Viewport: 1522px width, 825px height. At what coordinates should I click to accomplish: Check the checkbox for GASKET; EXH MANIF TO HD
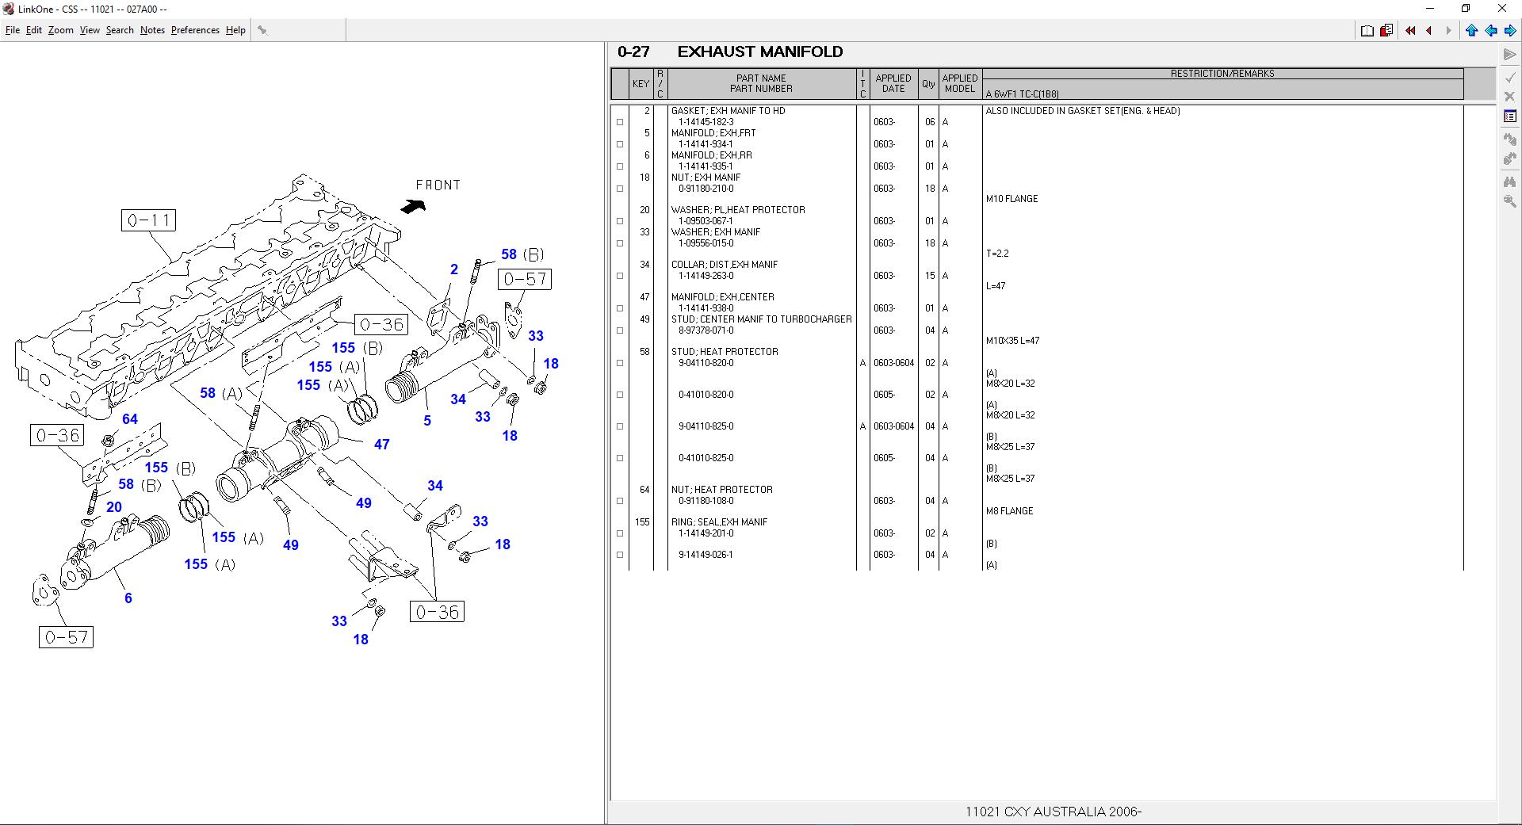[619, 122]
